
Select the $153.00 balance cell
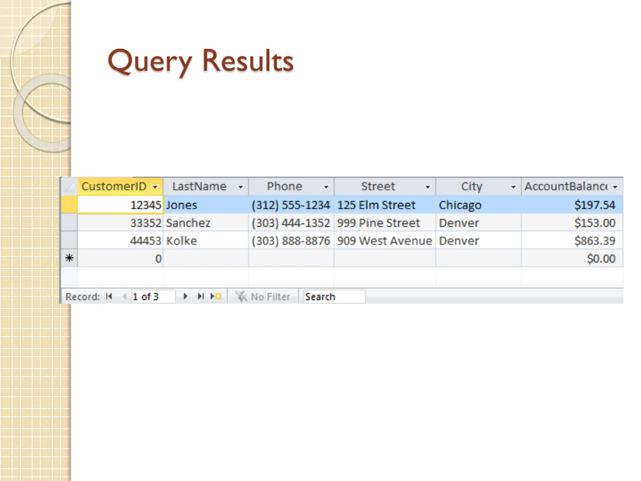[572, 223]
